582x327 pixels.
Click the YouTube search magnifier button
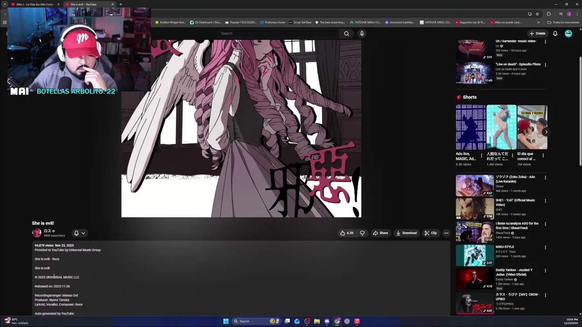[x=346, y=33]
